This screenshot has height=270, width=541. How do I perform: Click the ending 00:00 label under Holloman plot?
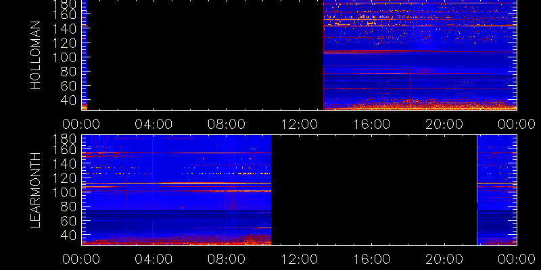(x=517, y=124)
